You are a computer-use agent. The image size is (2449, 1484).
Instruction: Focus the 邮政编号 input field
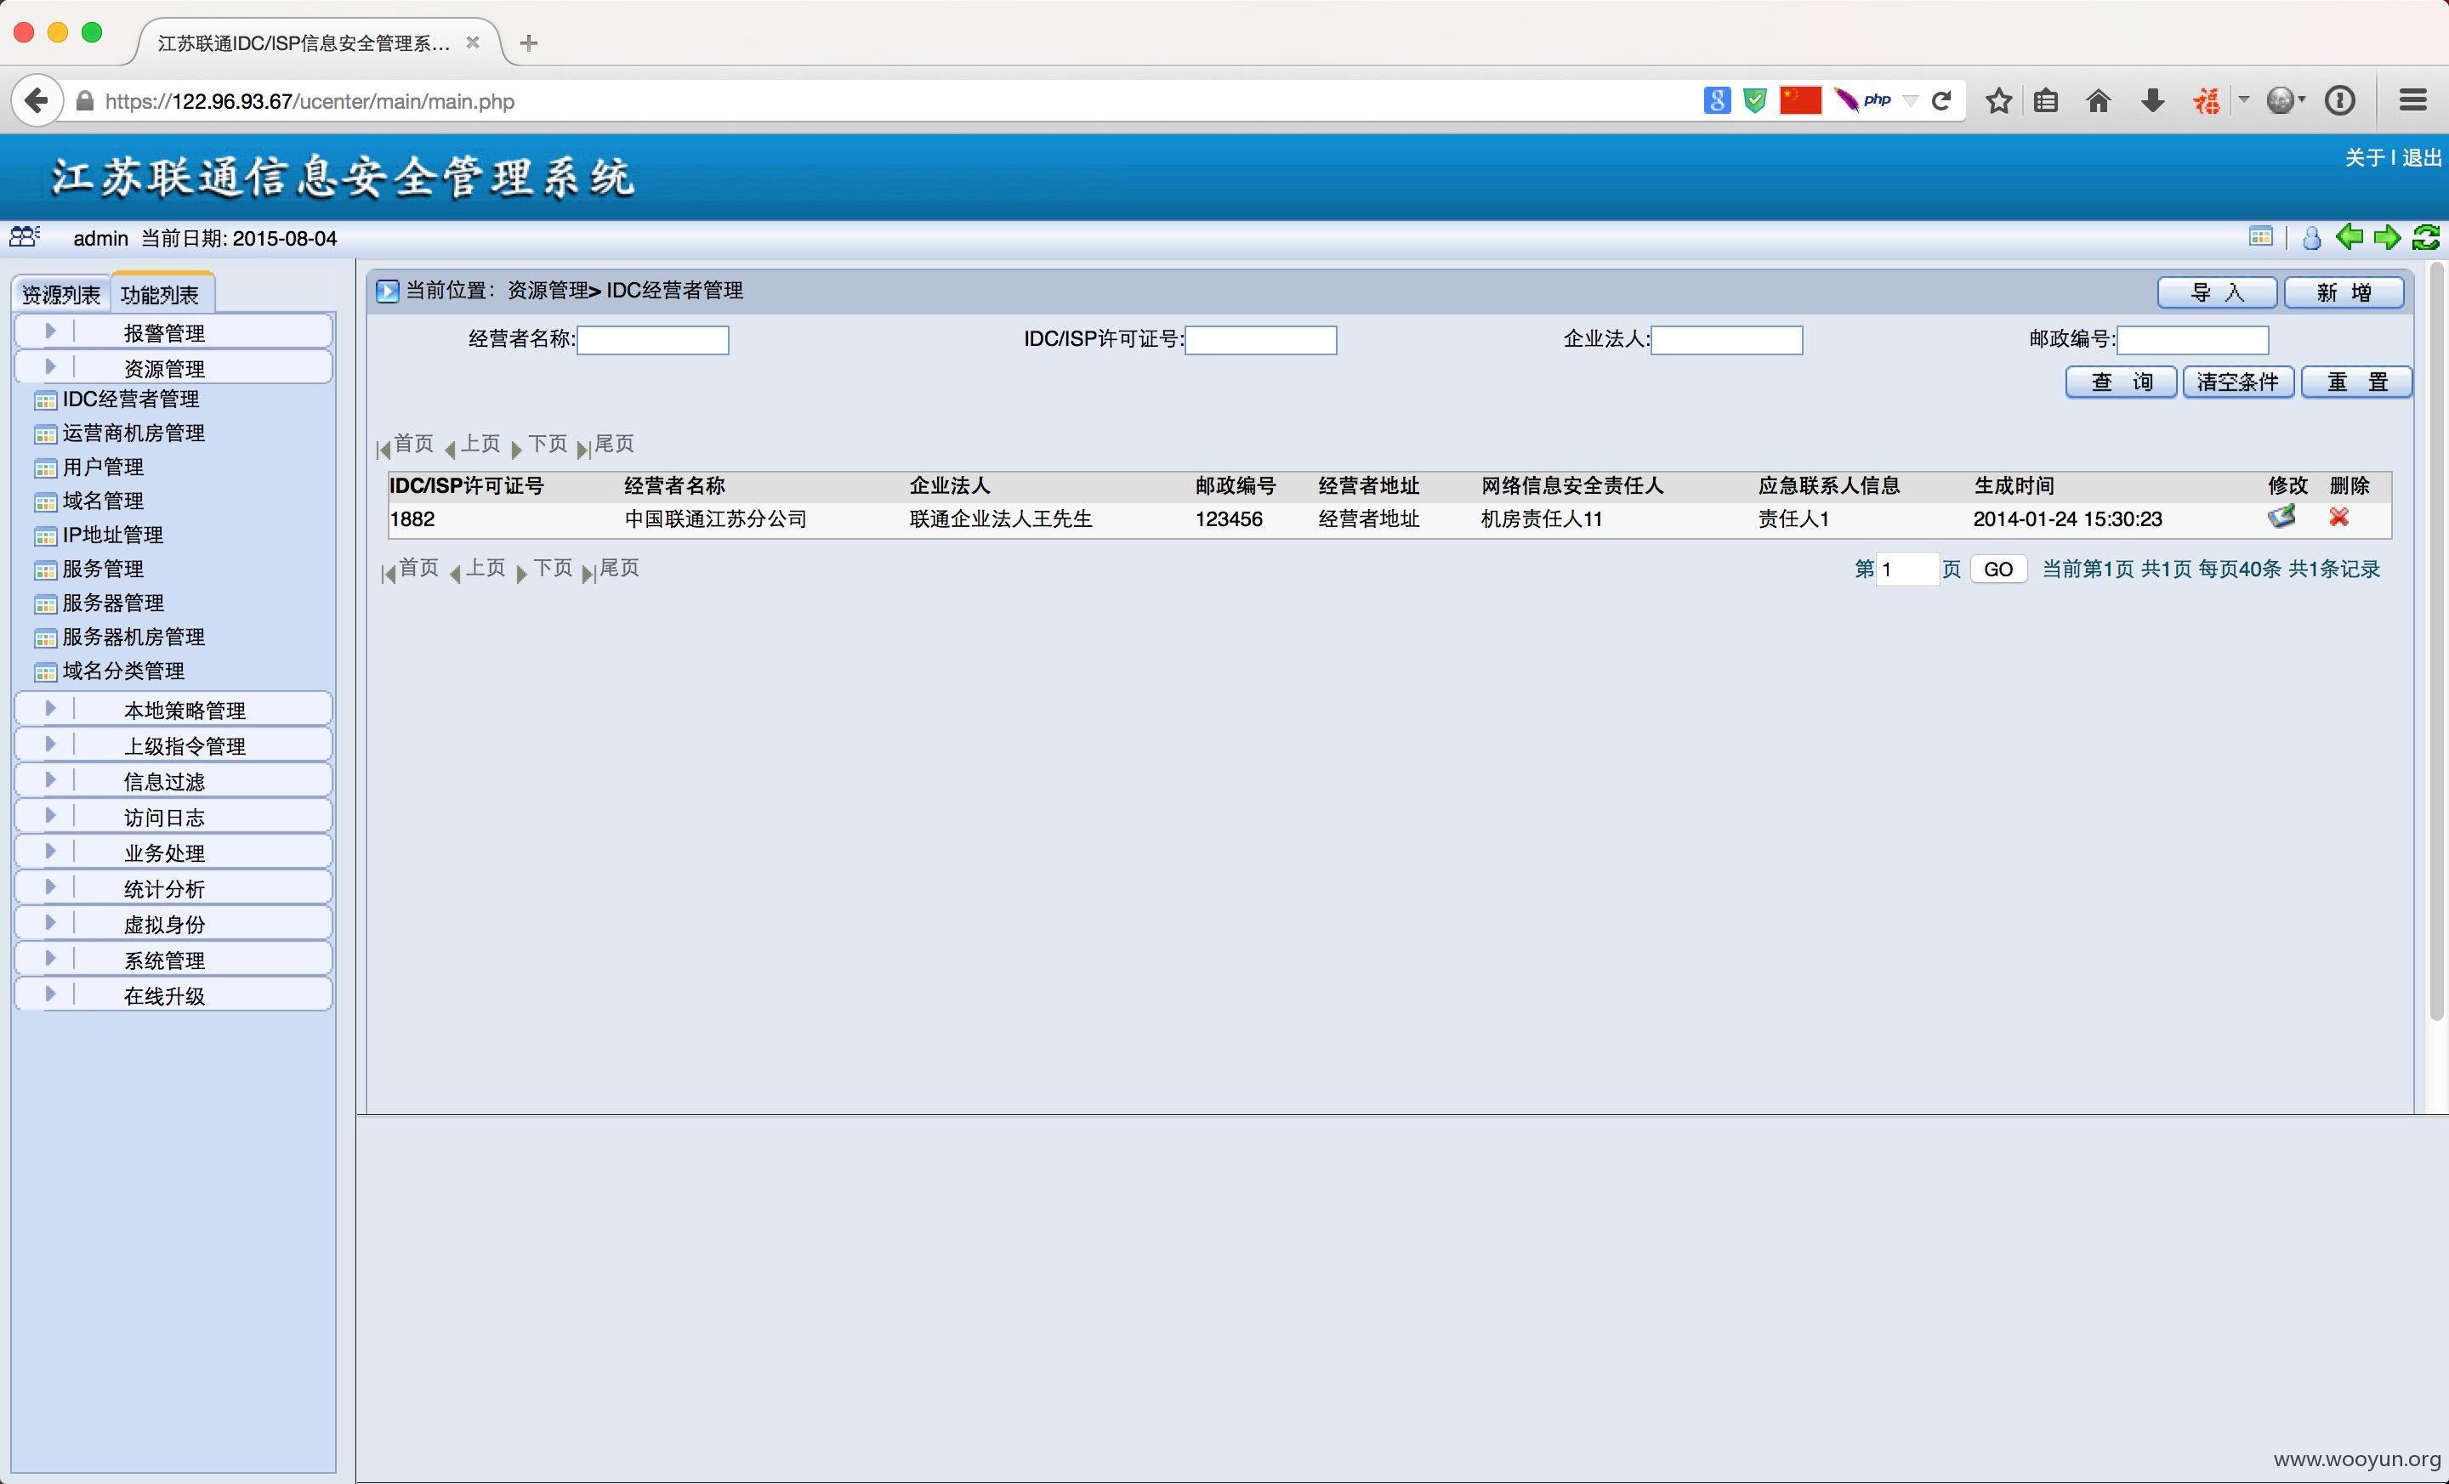(x=2192, y=340)
